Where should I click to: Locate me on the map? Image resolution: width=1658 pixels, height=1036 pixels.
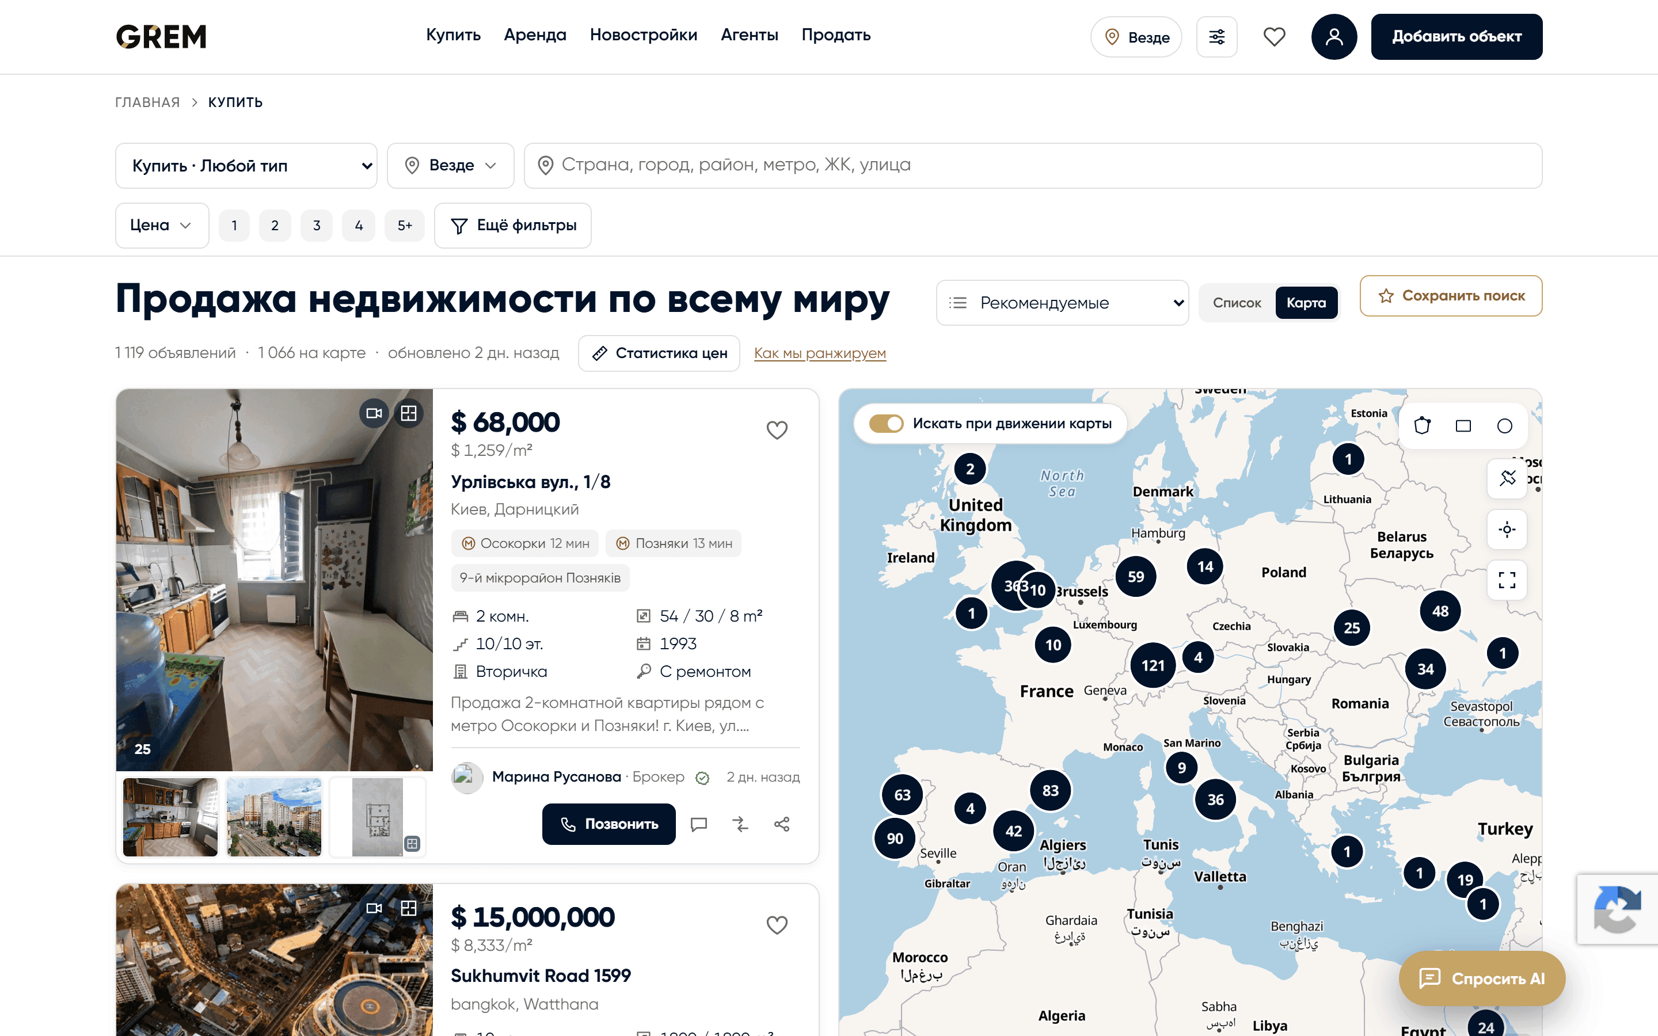point(1507,529)
